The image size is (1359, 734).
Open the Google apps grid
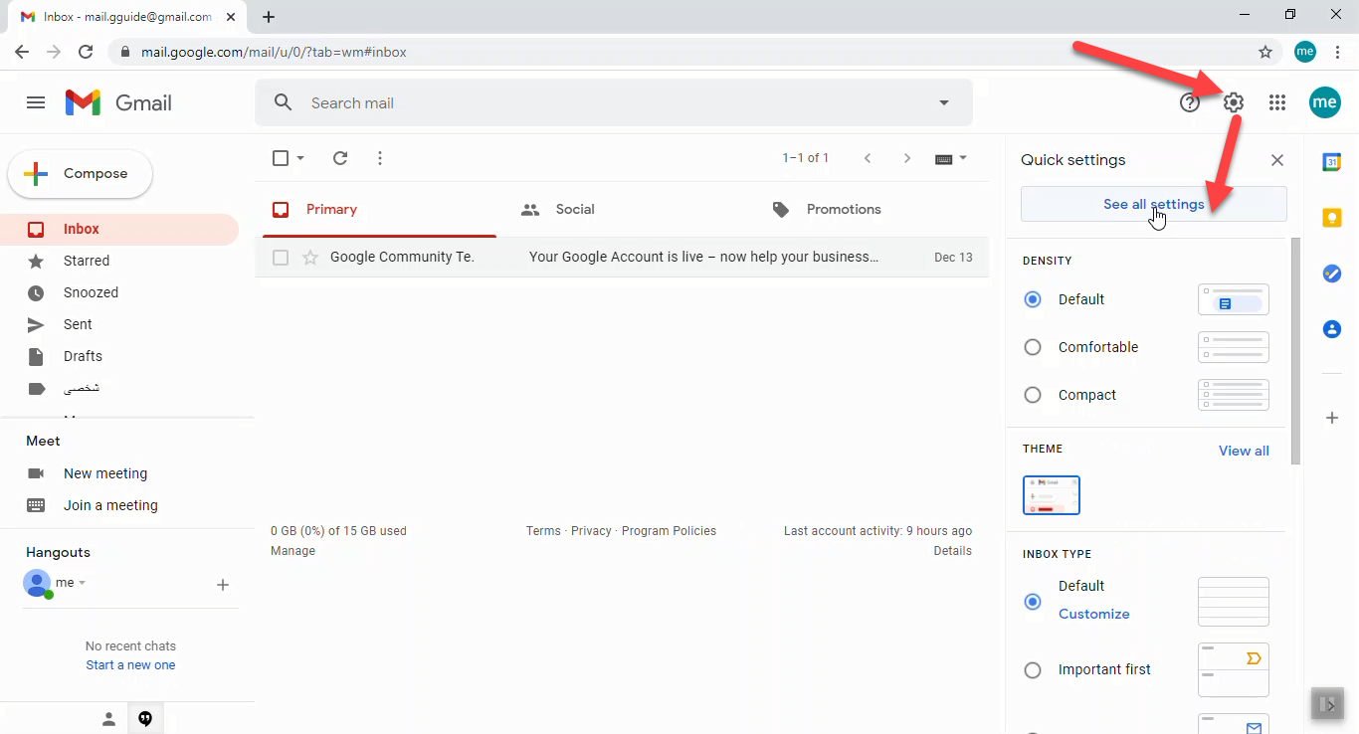(1277, 102)
